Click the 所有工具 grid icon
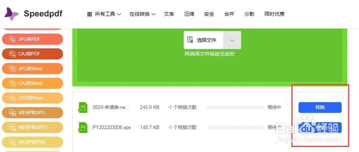359x152 pixels. (x=89, y=14)
